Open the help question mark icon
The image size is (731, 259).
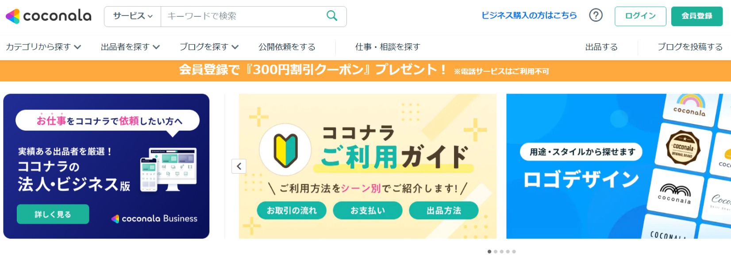pos(596,15)
